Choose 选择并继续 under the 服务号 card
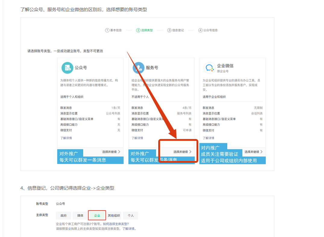 coord(182,152)
